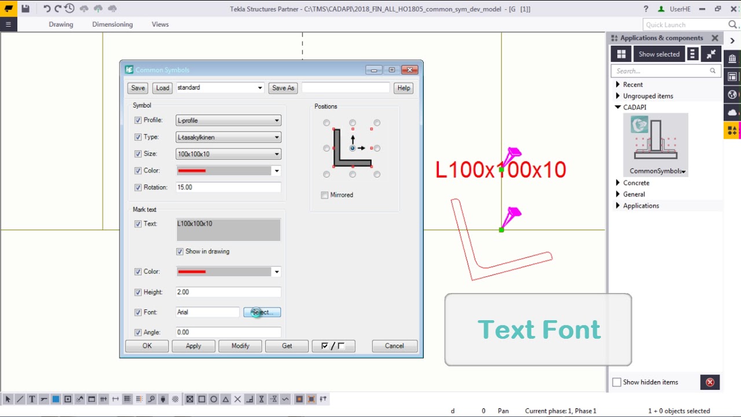
Task: Uncheck the Profile checkbox
Action: pyautogui.click(x=138, y=120)
